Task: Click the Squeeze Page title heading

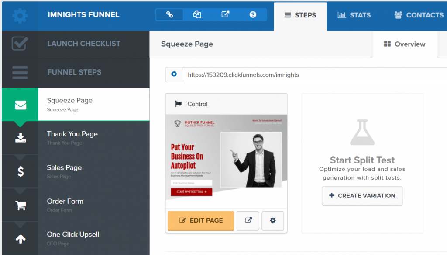Action: click(187, 44)
